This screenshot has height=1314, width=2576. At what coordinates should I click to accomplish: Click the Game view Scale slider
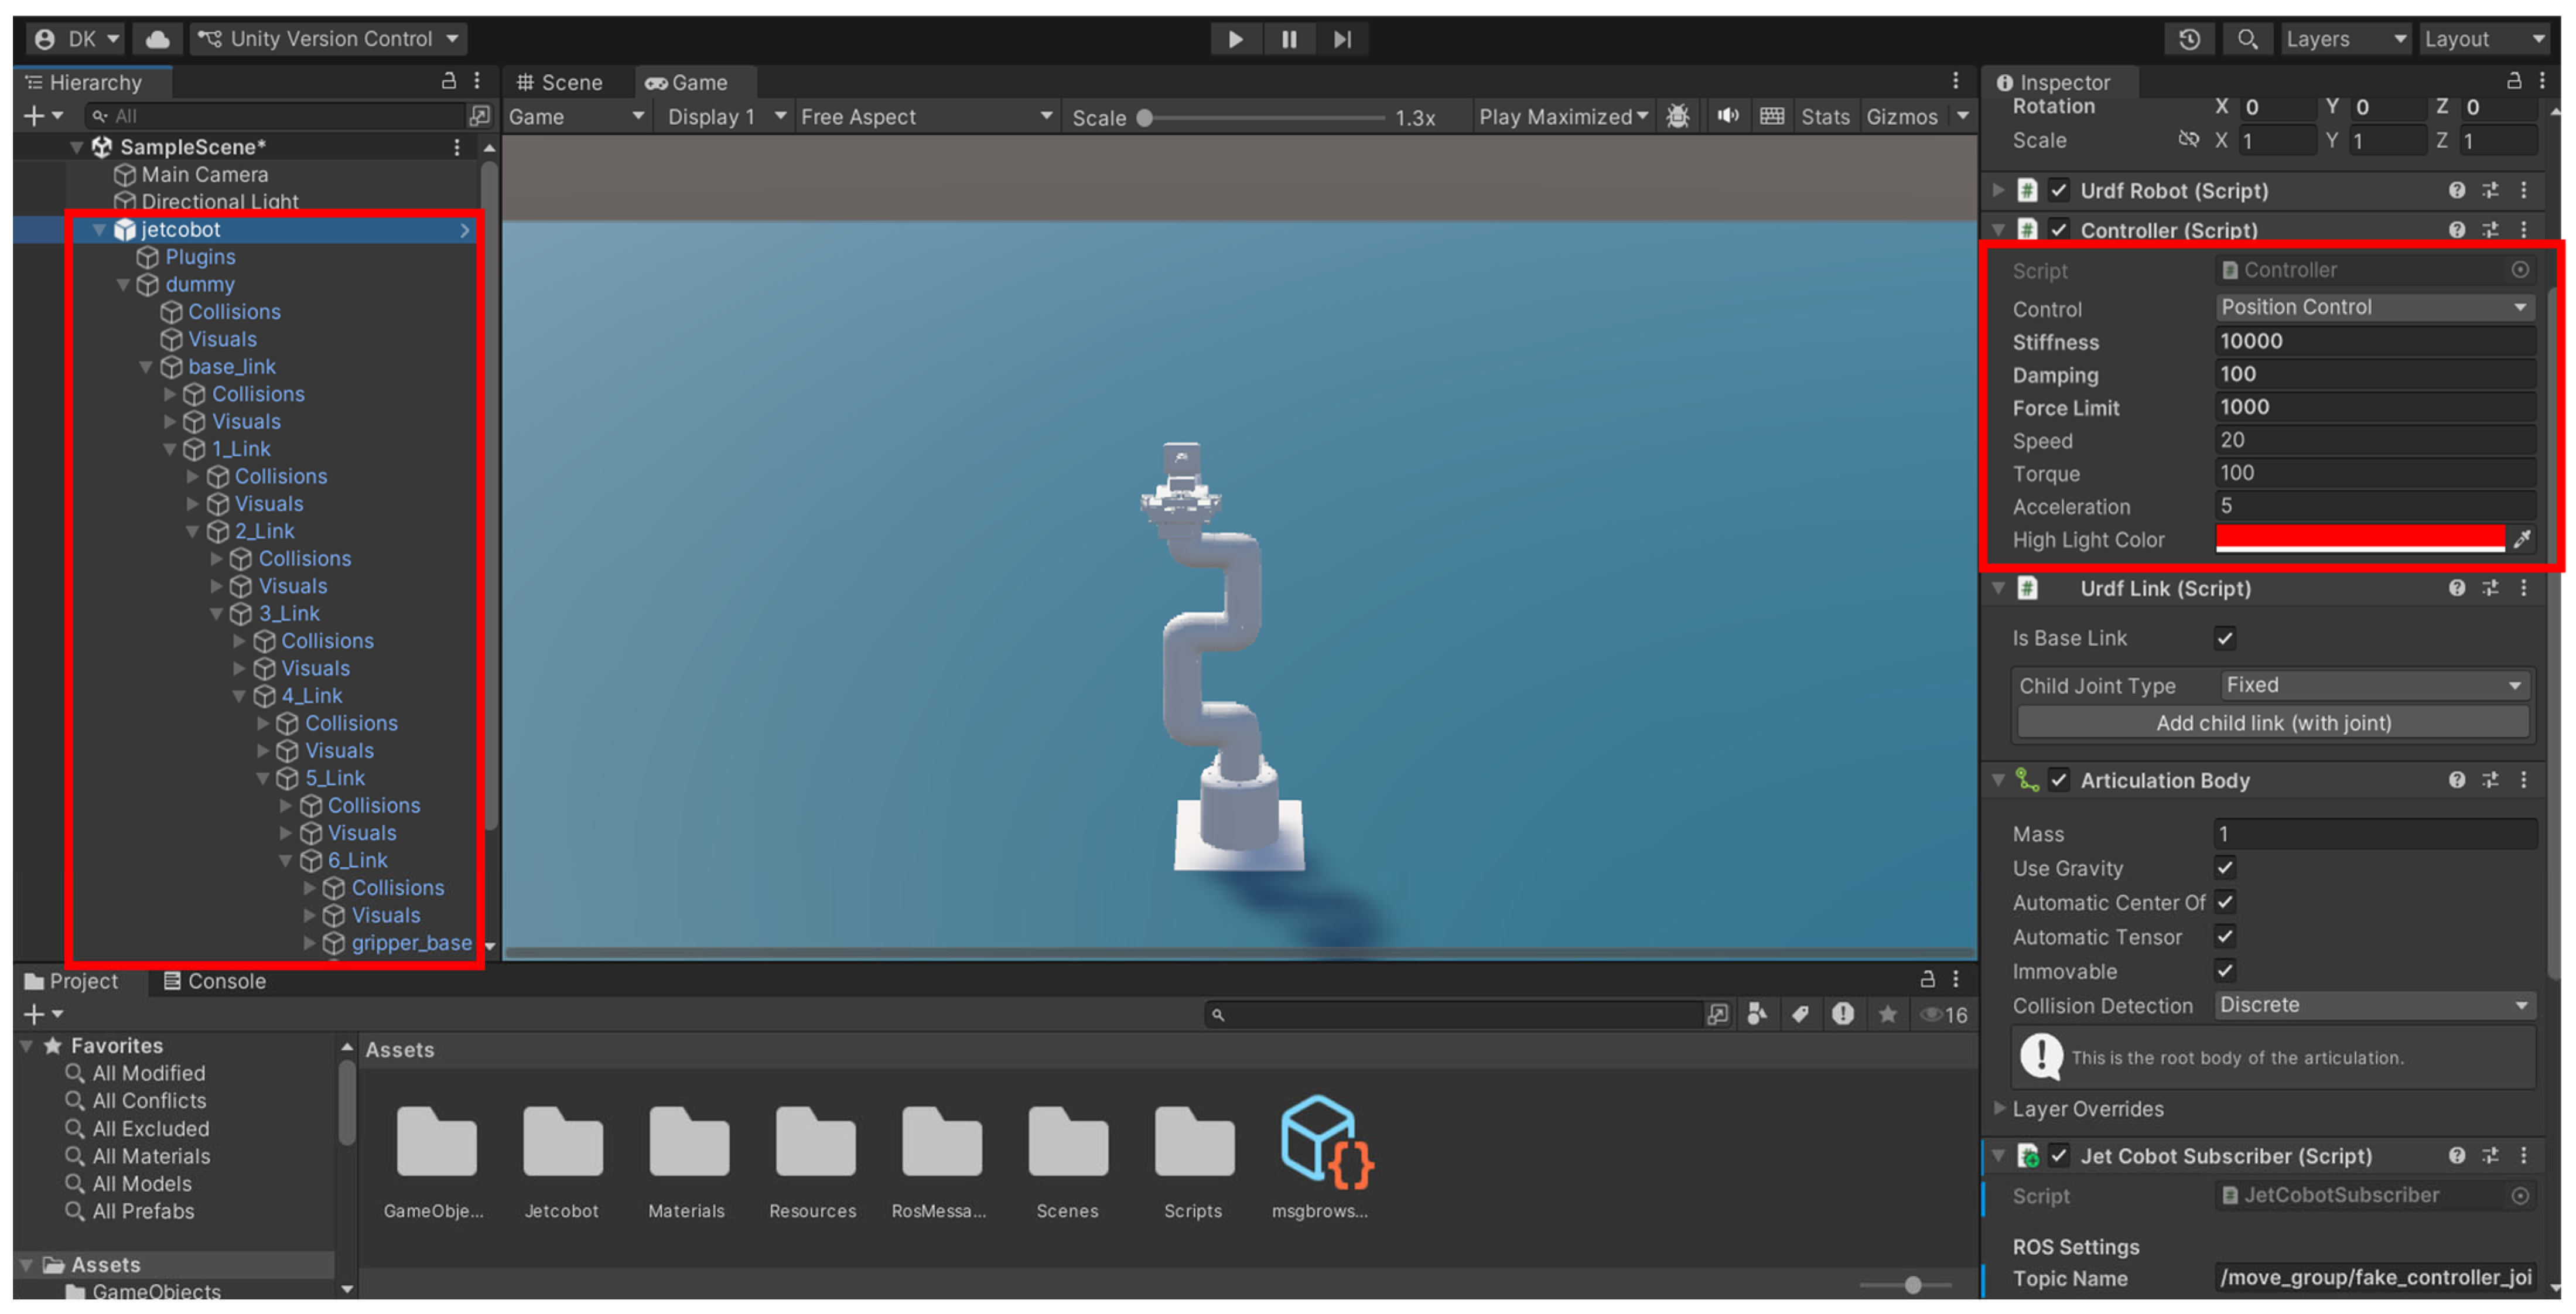tap(1264, 118)
